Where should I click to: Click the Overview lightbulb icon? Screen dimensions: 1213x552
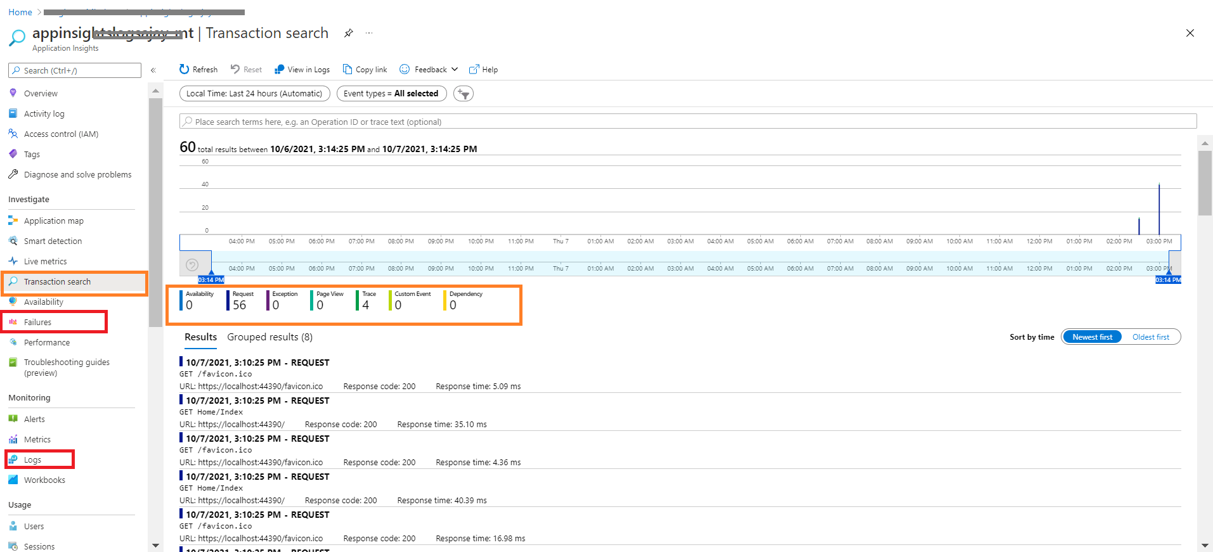(x=13, y=93)
